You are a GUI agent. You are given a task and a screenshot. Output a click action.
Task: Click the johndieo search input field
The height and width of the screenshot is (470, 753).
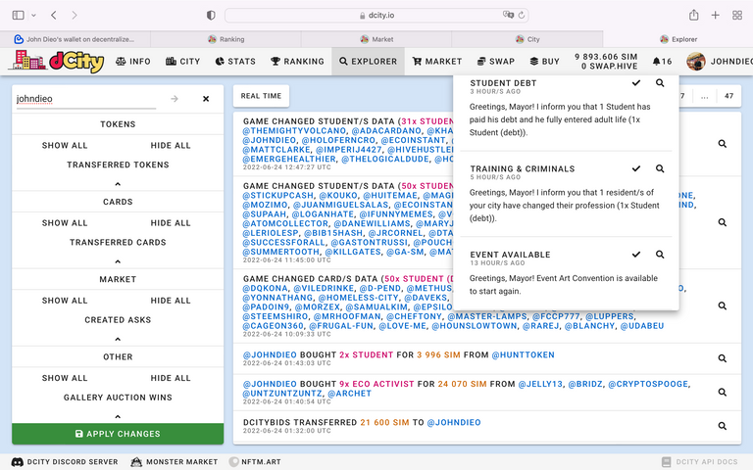[86, 99]
